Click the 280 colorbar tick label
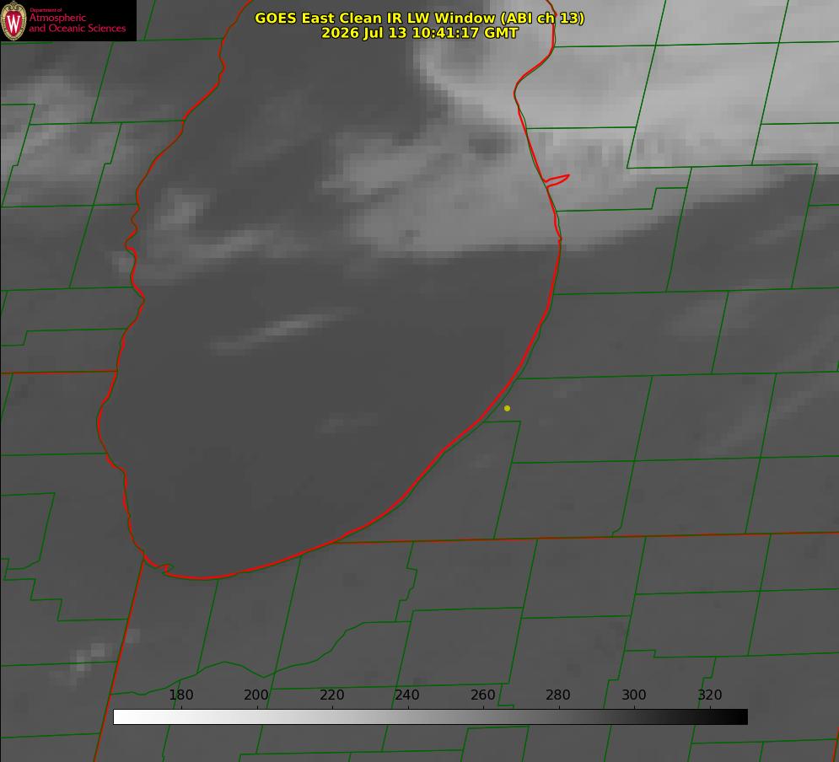 pos(558,695)
